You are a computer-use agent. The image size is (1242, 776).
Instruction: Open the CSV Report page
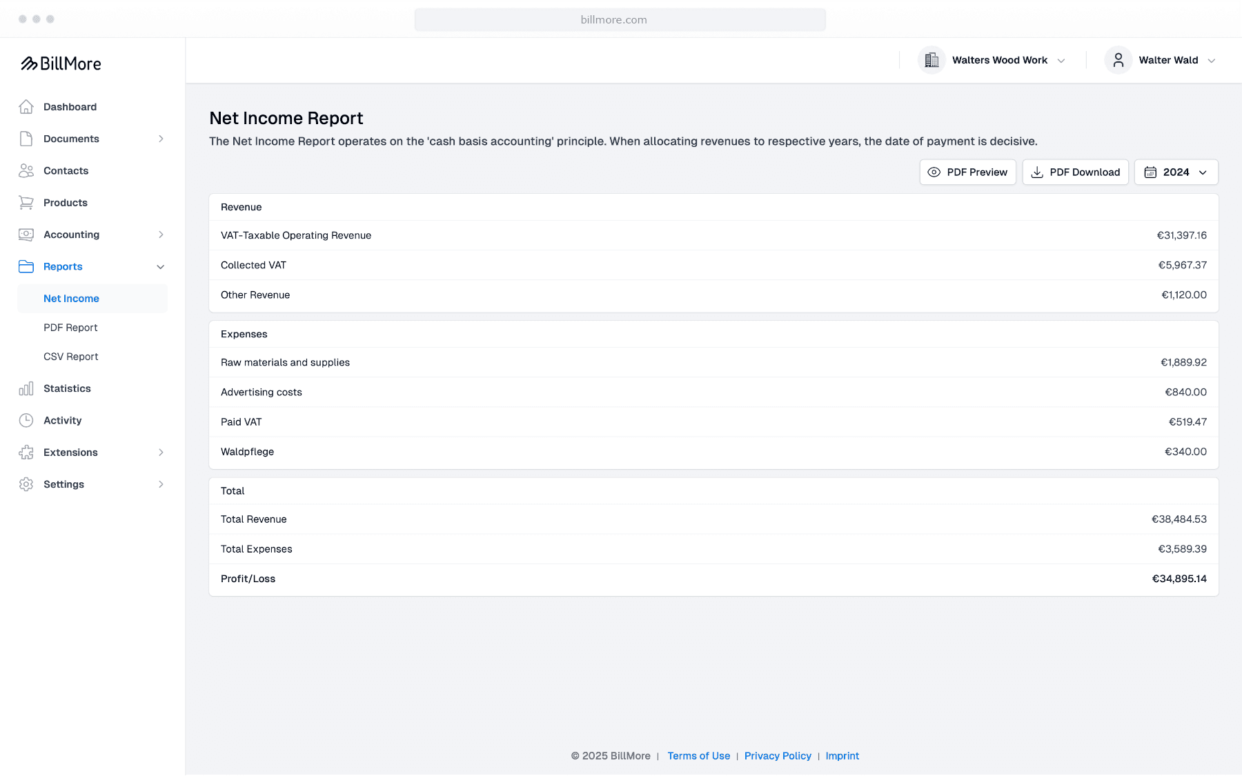point(70,357)
